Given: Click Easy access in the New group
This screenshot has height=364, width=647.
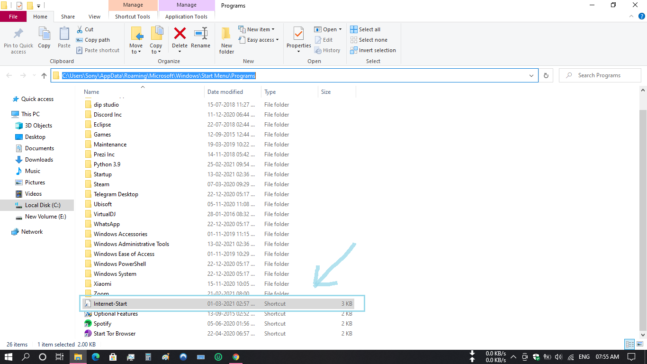Looking at the screenshot, I should click(x=259, y=40).
